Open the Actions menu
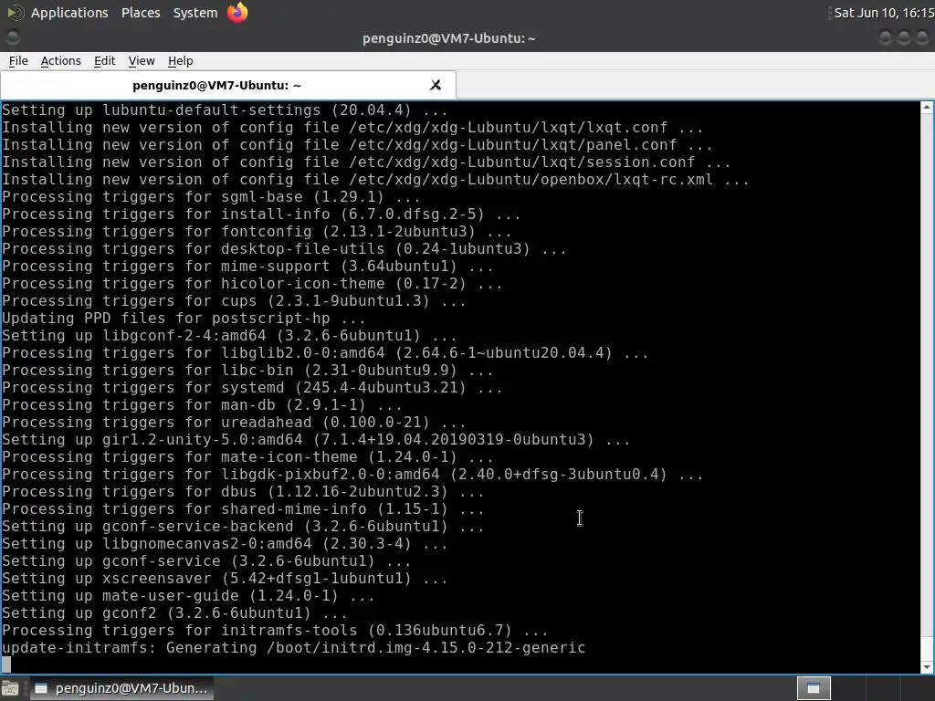 coord(61,61)
